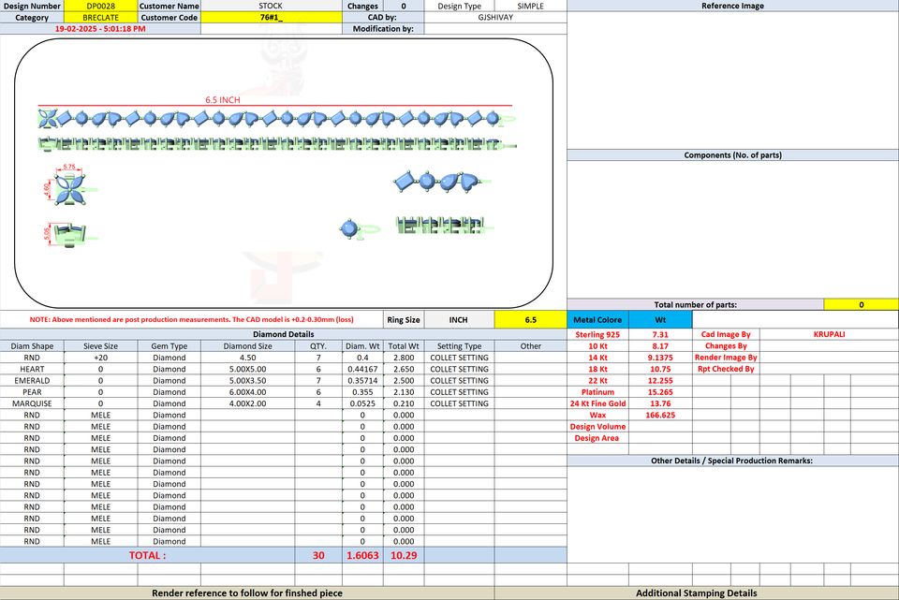Screen dimensions: 899x600
Task: Select the Setting Type column header
Action: point(459,346)
